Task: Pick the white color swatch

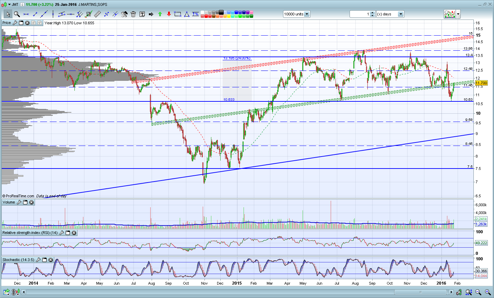Action: [202, 12]
